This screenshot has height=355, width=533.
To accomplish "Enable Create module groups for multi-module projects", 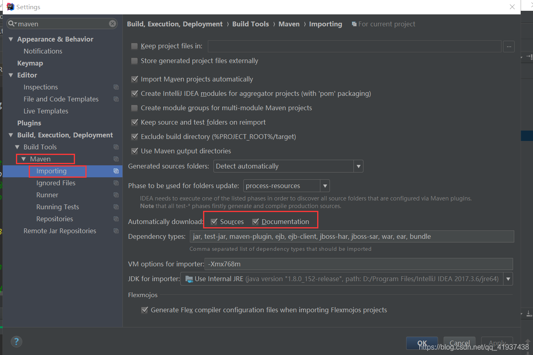I will click(x=134, y=108).
